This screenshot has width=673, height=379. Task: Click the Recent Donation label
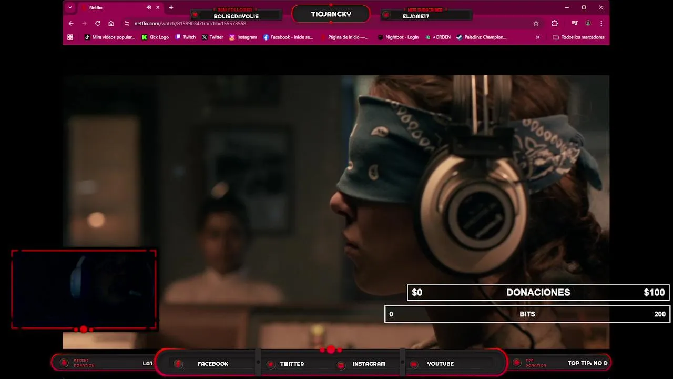(84, 363)
